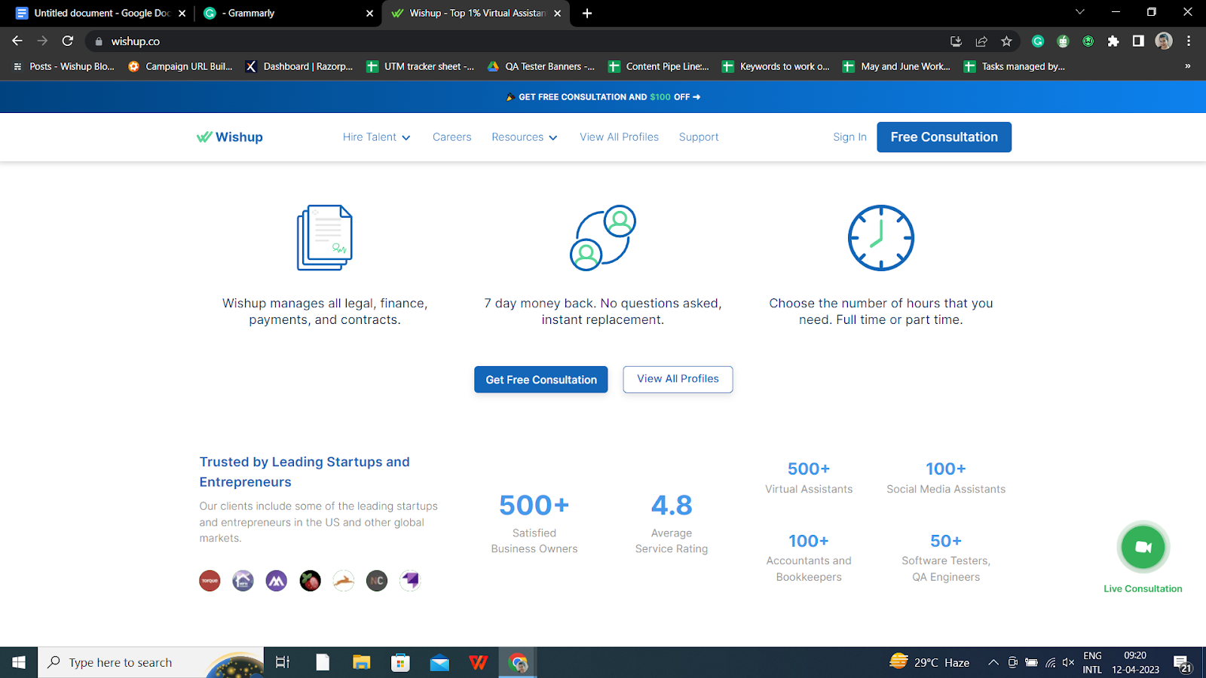
Task: Click the site padlock icon
Action: click(x=99, y=41)
